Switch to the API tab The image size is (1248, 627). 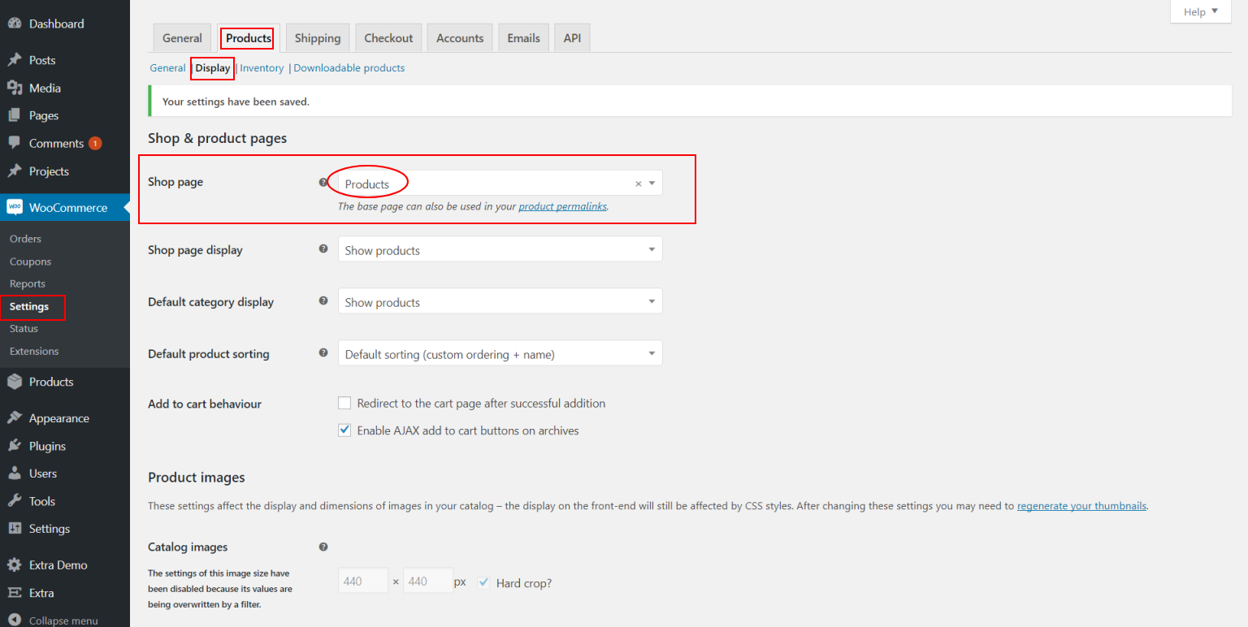(x=572, y=38)
